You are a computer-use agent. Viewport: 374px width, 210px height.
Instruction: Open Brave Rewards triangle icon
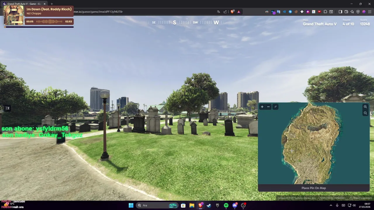(239, 12)
